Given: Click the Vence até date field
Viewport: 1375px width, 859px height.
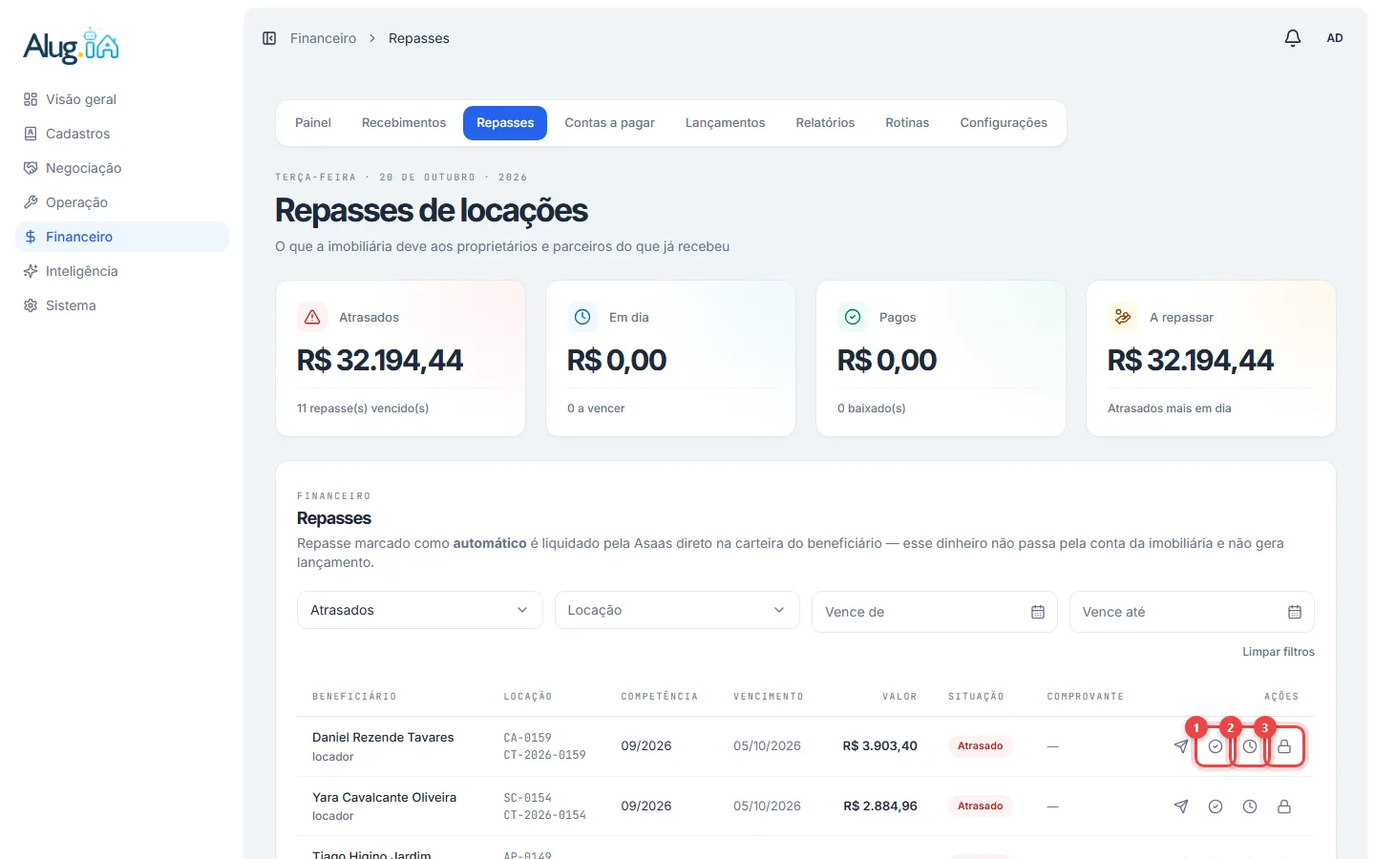Looking at the screenshot, I should pos(1192,612).
